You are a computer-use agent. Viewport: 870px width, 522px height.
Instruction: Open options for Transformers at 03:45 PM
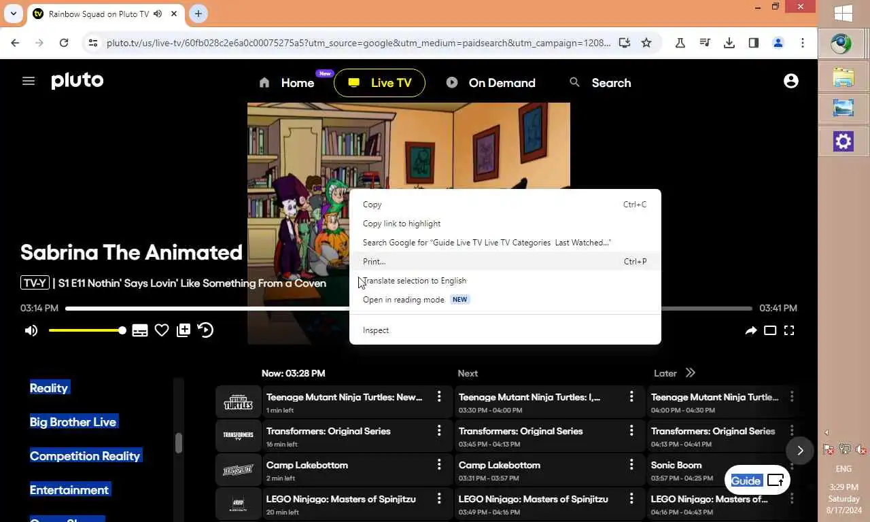point(631,430)
